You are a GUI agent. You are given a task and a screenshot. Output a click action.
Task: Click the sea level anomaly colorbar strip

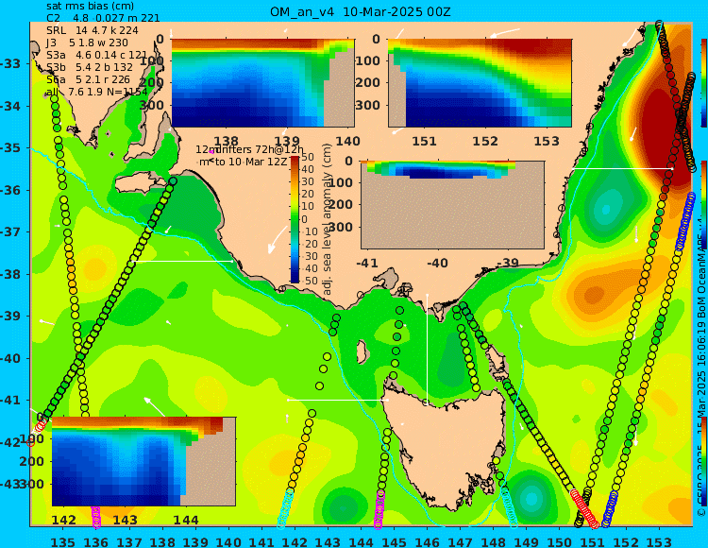coord(295,219)
